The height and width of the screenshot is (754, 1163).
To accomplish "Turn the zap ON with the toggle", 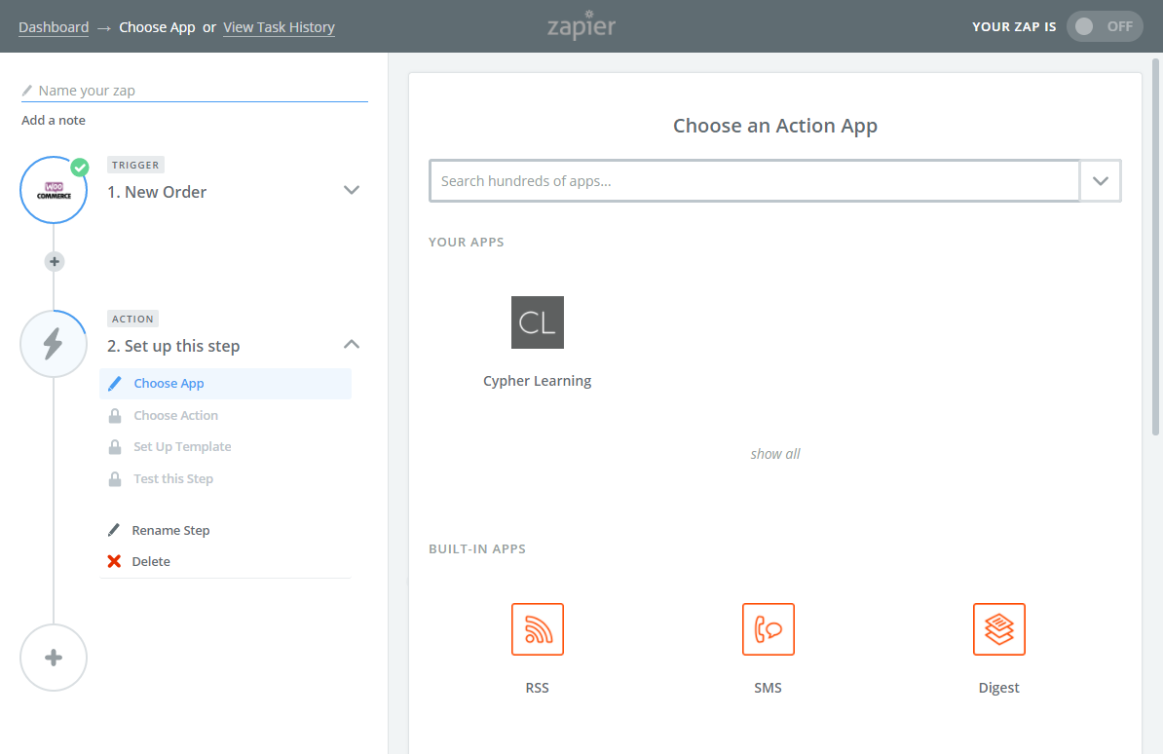I will coord(1105,26).
